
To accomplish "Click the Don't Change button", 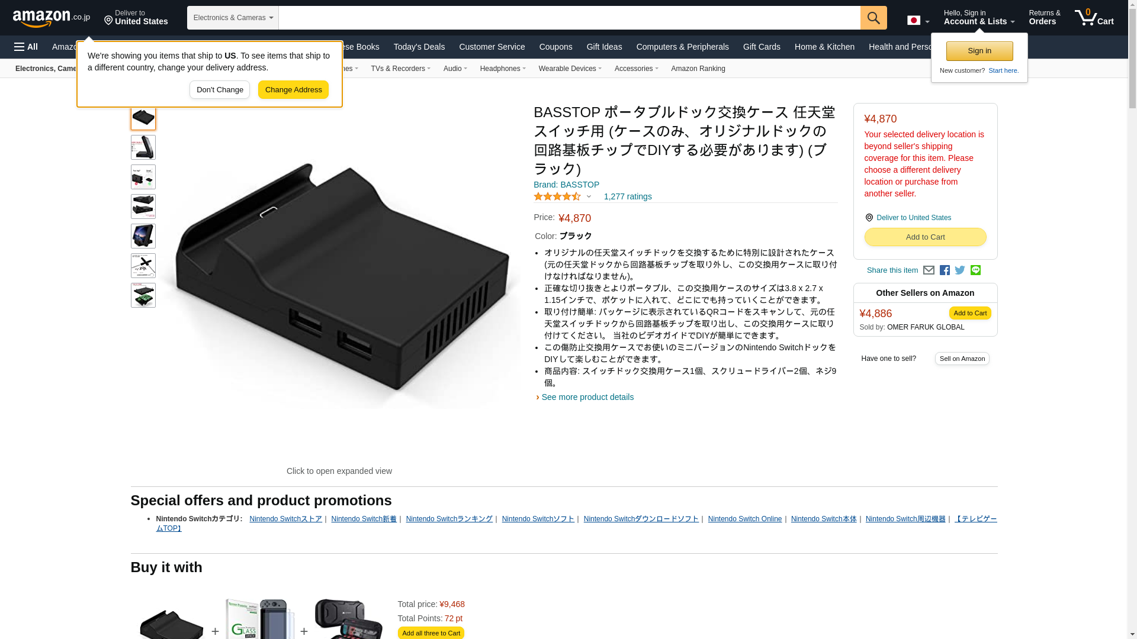I will pyautogui.click(x=220, y=90).
